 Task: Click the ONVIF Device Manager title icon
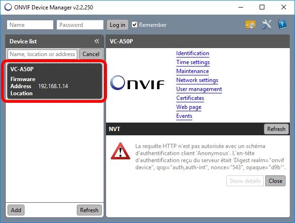(x=8, y=7)
